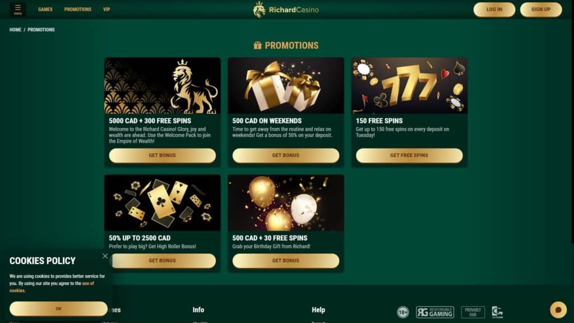The image size is (574, 323).
Task: Click the Sign Up button
Action: point(541,10)
